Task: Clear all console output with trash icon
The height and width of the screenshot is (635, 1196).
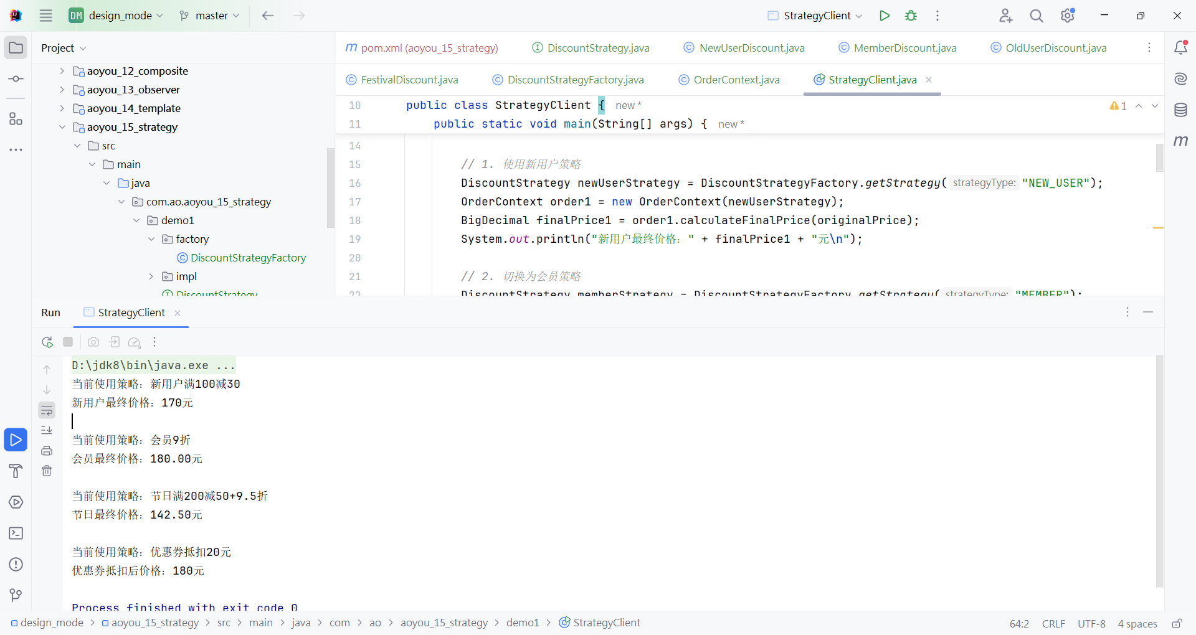Action: 47,471
